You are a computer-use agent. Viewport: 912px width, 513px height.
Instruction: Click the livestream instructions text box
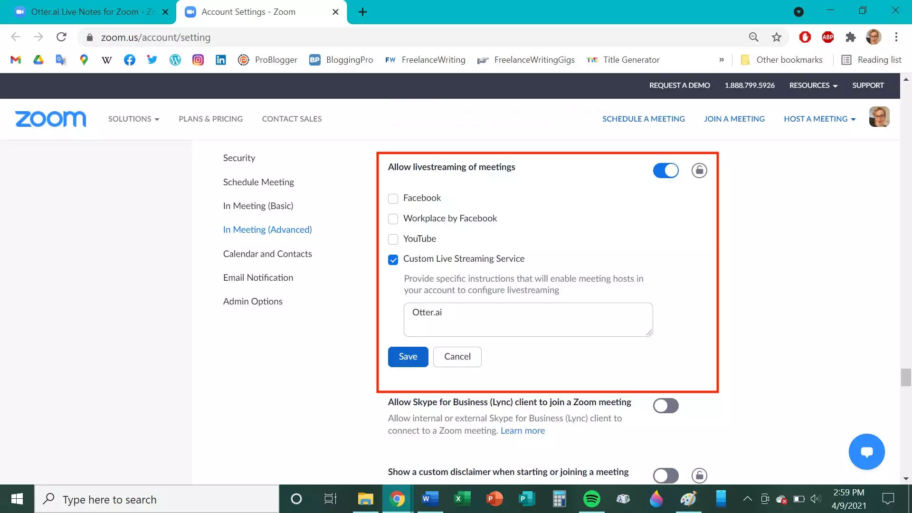click(x=528, y=320)
